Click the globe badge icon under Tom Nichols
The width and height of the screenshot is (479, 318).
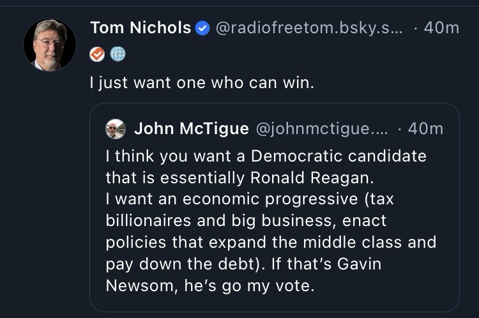(x=118, y=55)
